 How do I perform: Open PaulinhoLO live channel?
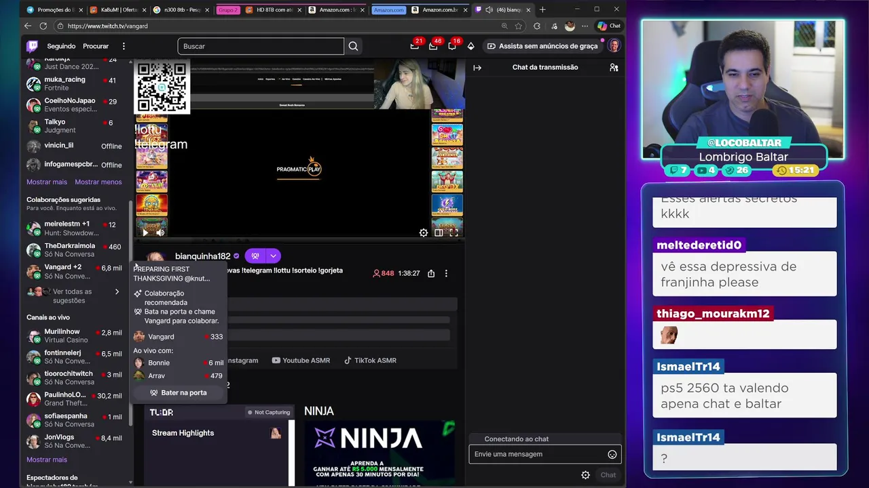click(x=74, y=399)
